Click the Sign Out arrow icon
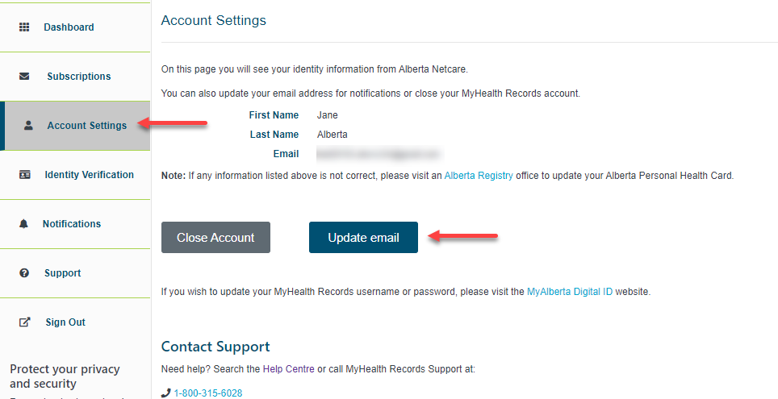Viewport: 778px width, 399px height. pyautogui.click(x=24, y=322)
